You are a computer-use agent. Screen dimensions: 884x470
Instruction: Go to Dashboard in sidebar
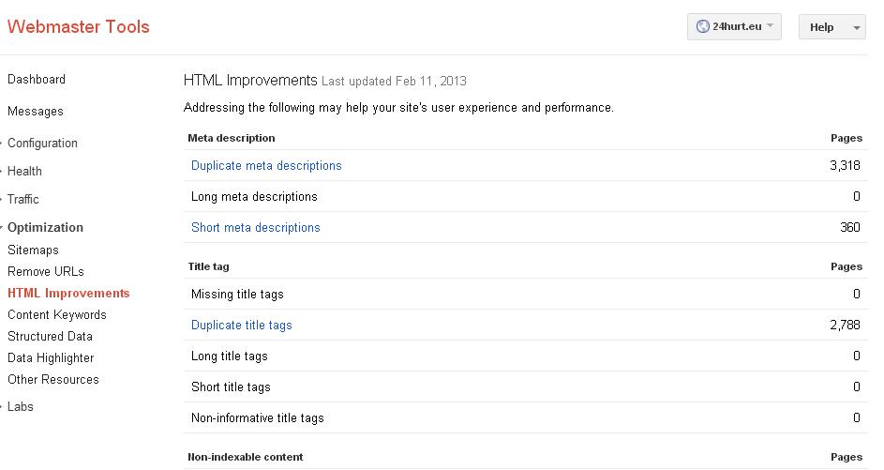pyautogui.click(x=37, y=80)
